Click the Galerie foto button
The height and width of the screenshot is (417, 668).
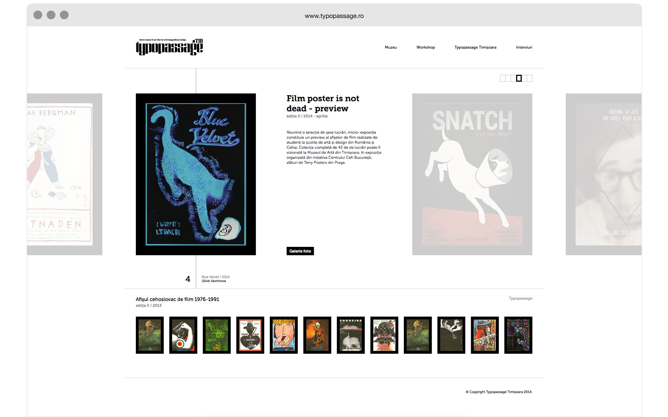(x=300, y=251)
